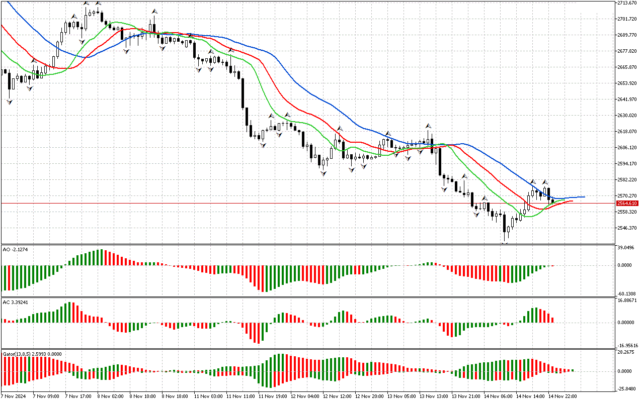Click the -16.95616 value on AC scale

tap(627, 346)
